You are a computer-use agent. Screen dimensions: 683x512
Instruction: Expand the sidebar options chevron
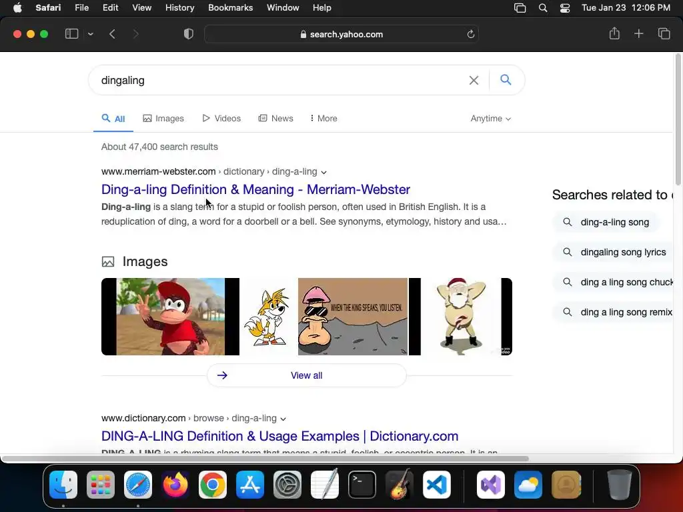[x=90, y=34]
